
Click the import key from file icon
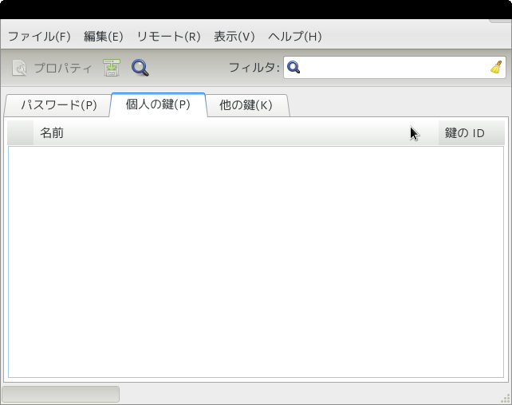tap(112, 68)
